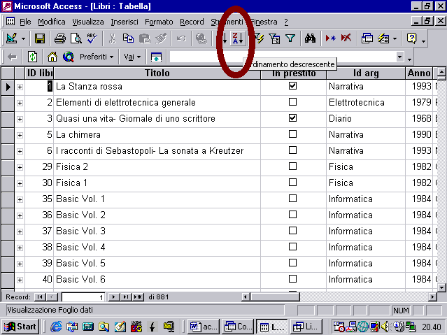The width and height of the screenshot is (447, 335).
Task: Check In prestito for Fisica 1
Action: point(292,183)
